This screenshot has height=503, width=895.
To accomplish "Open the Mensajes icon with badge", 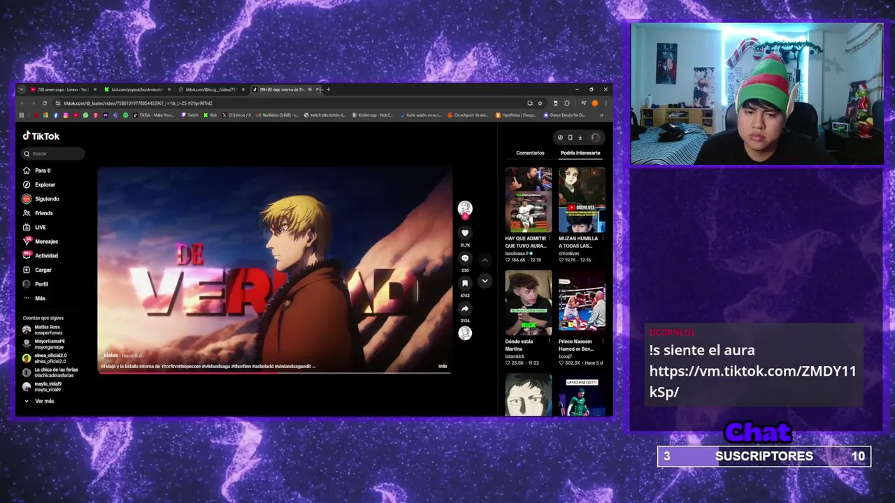I will (27, 241).
